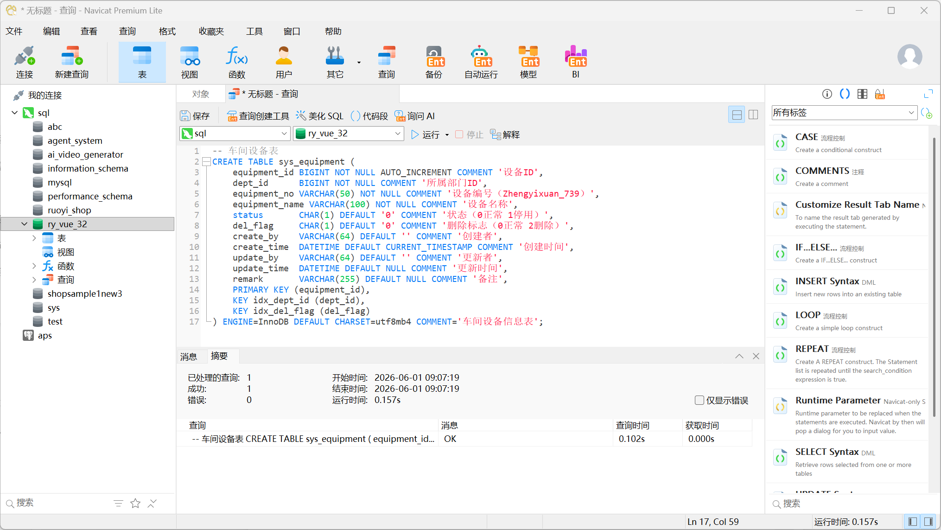Switch to the 摘要 results tab
Image resolution: width=941 pixels, height=530 pixels.
[x=219, y=356]
